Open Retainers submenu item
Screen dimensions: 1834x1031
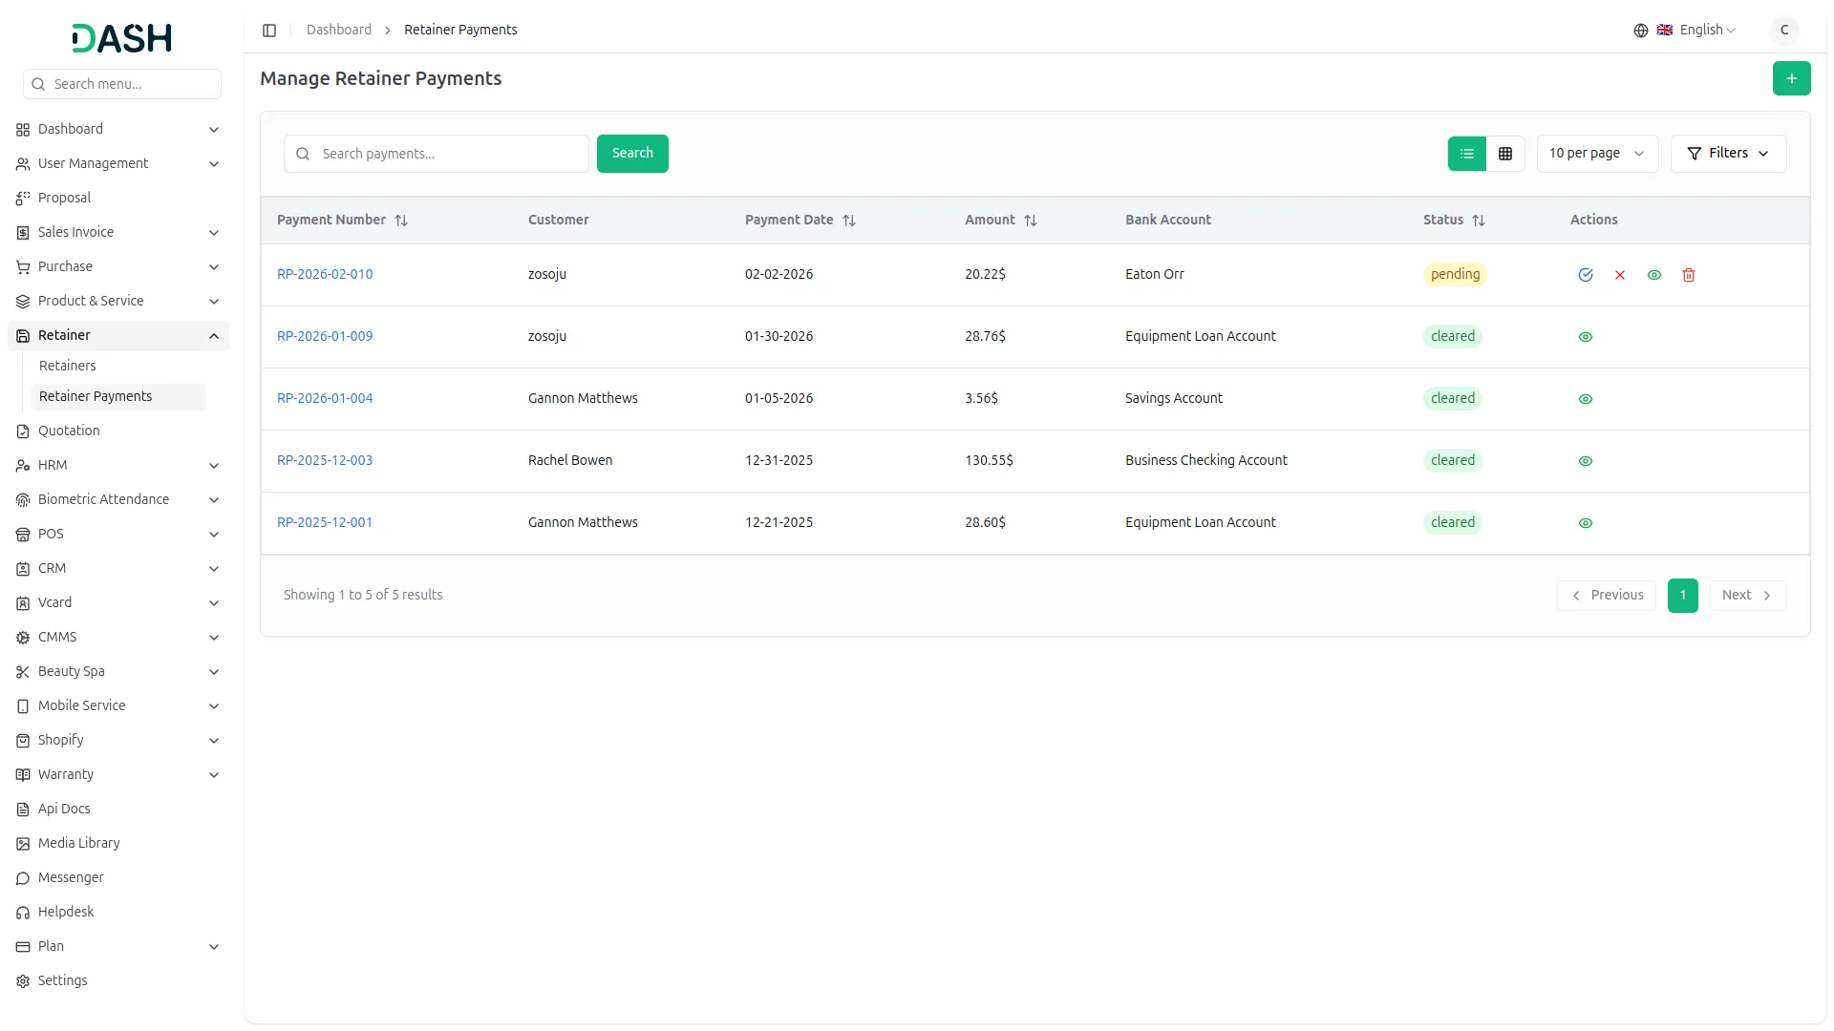(x=68, y=366)
